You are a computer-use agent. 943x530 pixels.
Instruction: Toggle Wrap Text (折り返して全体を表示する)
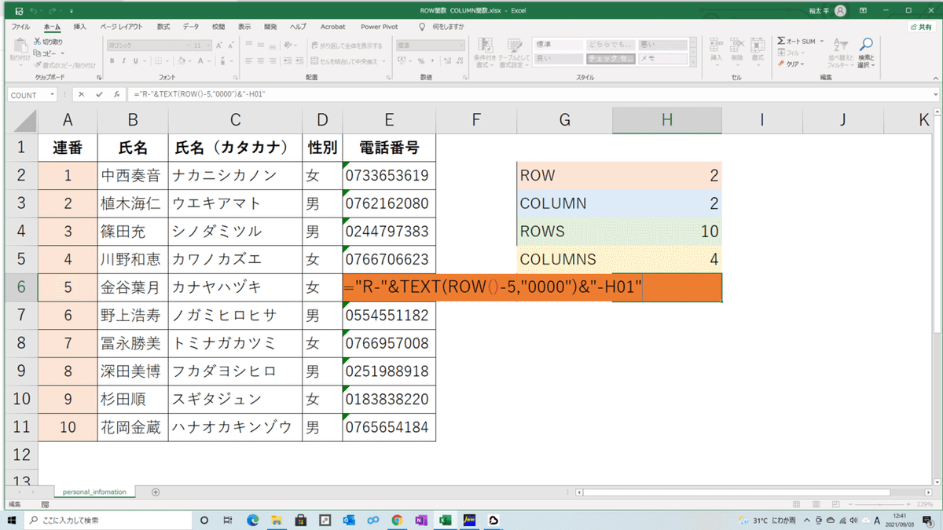coord(347,46)
